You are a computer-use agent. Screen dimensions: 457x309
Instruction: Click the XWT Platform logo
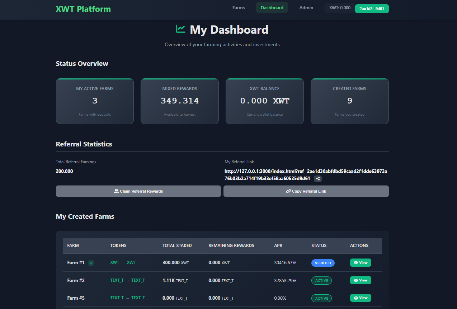[x=83, y=9]
